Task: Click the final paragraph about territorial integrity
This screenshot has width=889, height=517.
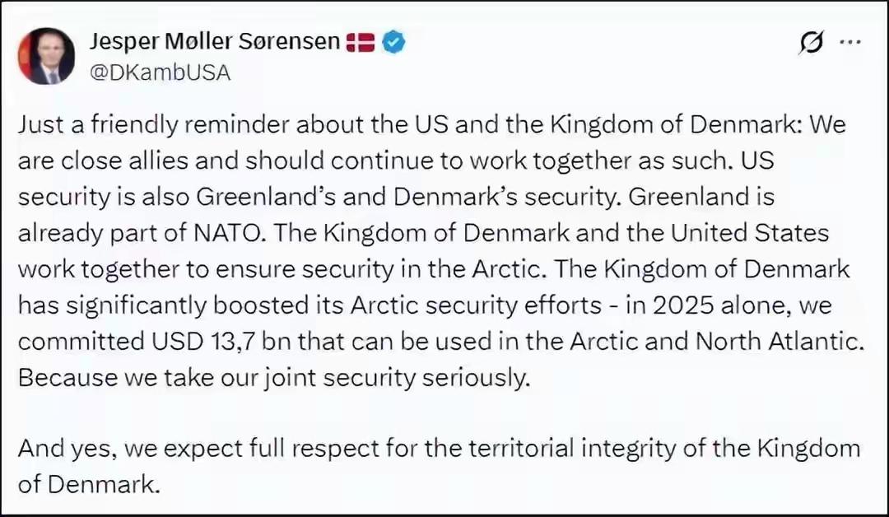Action: pos(440,466)
